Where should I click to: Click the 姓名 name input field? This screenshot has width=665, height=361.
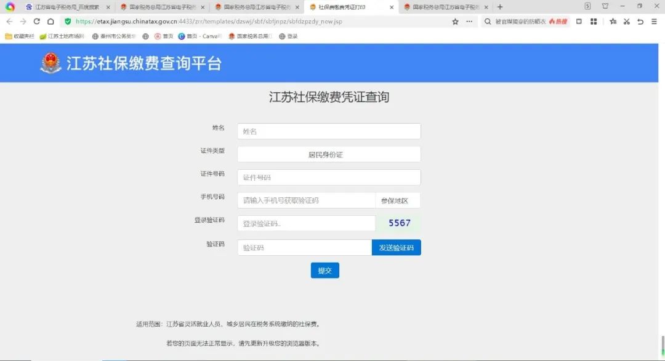(x=329, y=132)
